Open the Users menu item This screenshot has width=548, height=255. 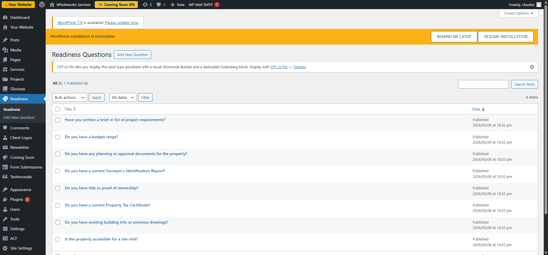tap(15, 209)
